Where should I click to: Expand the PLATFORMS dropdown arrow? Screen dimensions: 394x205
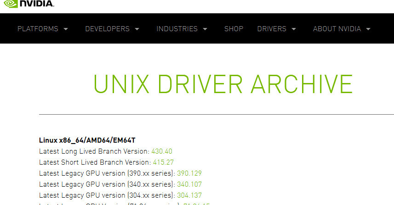(66, 29)
